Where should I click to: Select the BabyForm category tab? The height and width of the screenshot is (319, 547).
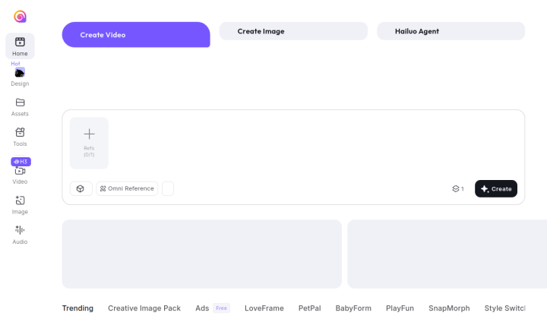(353, 308)
